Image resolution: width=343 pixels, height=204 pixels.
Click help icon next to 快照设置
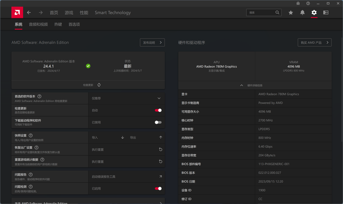(31, 135)
